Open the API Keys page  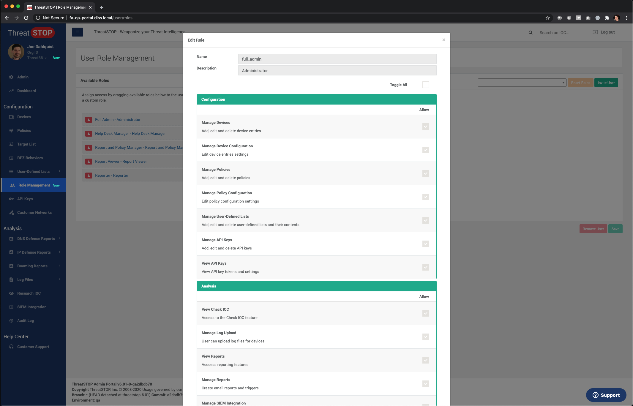[25, 199]
